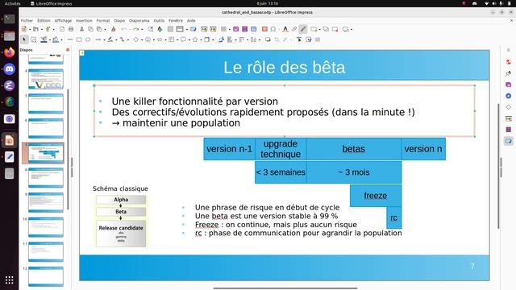Open the Affichage menu

pyautogui.click(x=63, y=20)
